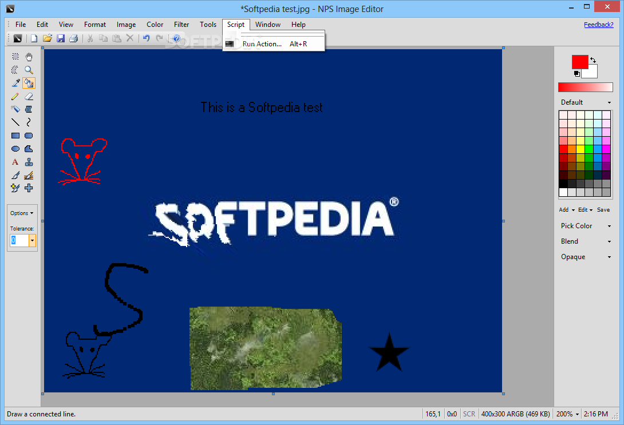Select the ellipse shape tool
The image size is (624, 425).
(15, 149)
